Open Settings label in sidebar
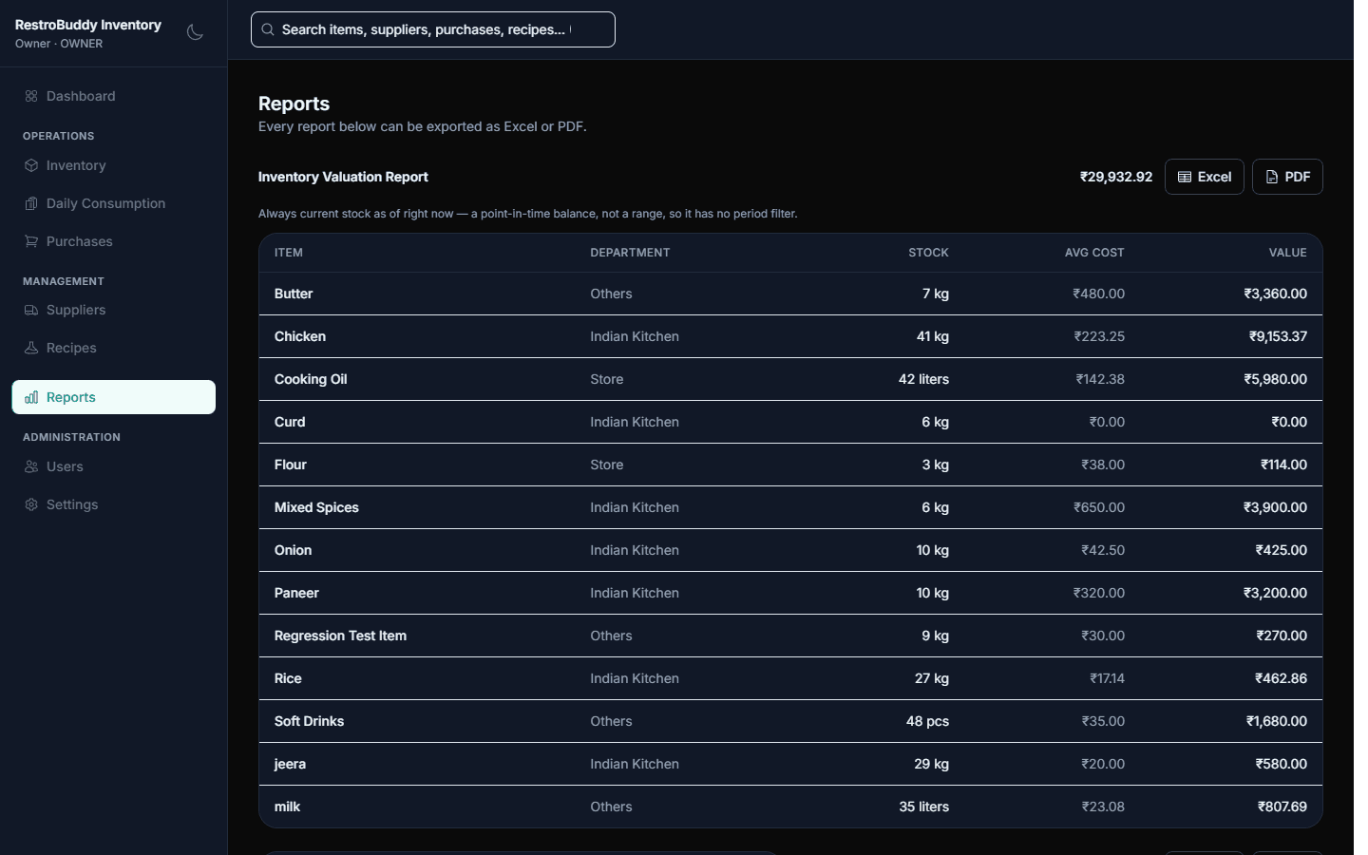 pyautogui.click(x=72, y=504)
